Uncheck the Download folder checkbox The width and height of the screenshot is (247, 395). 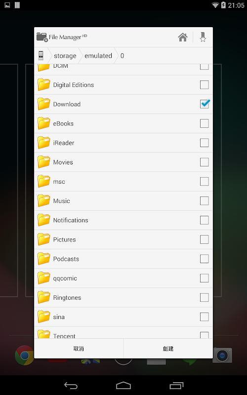205,104
